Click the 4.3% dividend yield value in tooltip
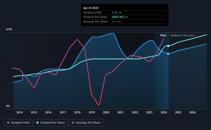 (115, 13)
